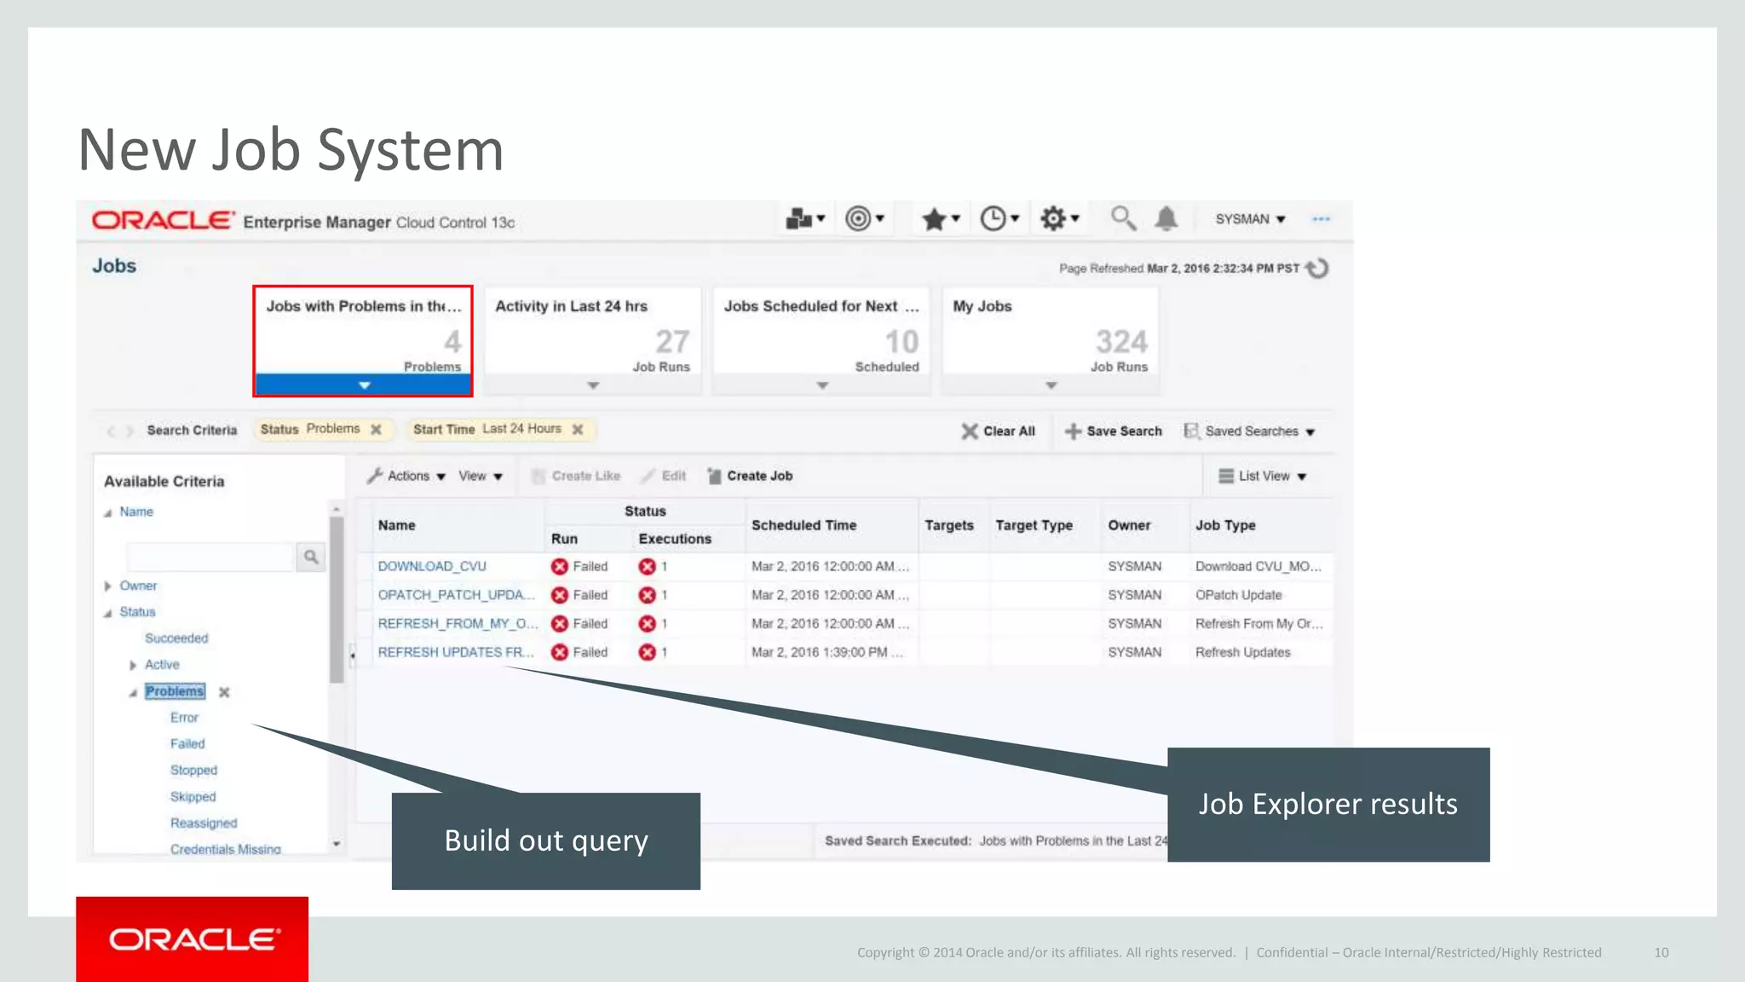Image resolution: width=1745 pixels, height=982 pixels.
Task: Click Failed run icon for DOWNLOAD_CVU
Action: tap(560, 567)
